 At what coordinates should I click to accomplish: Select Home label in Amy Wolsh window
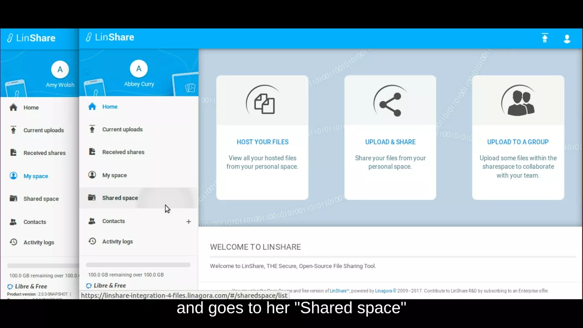coord(31,108)
